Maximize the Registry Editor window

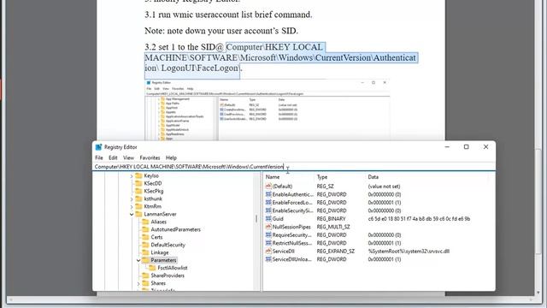466,147
